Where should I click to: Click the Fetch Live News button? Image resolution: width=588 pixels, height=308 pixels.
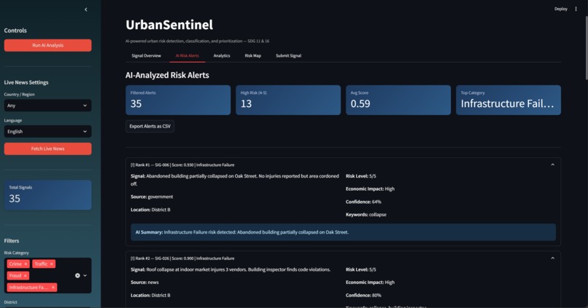pyautogui.click(x=47, y=149)
